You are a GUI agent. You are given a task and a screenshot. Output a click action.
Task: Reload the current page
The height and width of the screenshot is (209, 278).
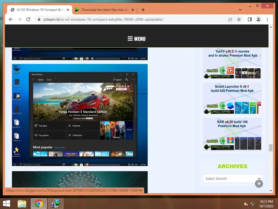[28, 19]
